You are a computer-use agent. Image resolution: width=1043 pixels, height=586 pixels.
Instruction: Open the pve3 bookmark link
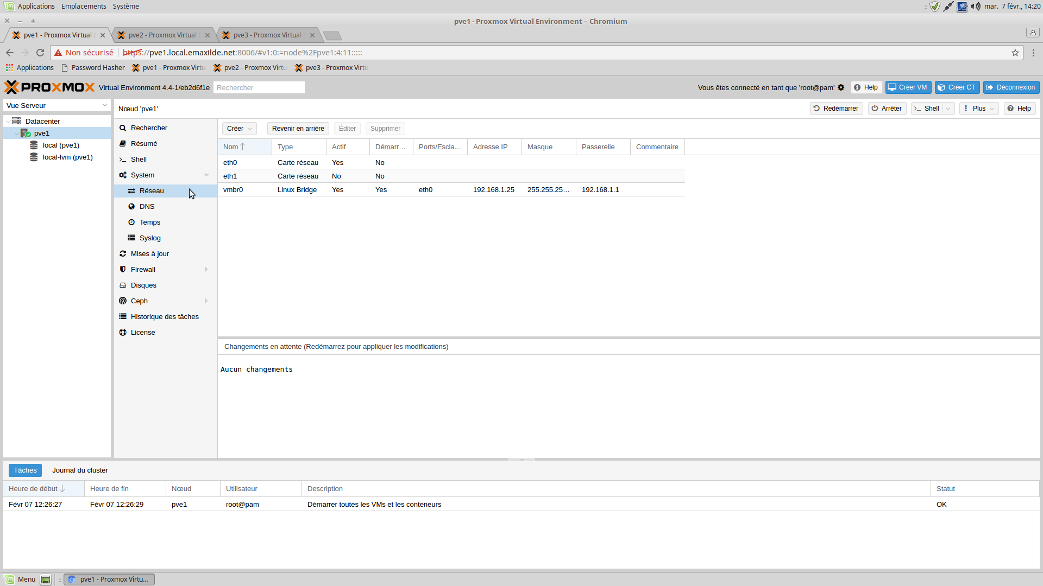[x=331, y=68]
